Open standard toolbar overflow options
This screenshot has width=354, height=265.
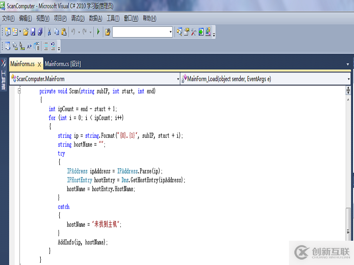coord(214,34)
